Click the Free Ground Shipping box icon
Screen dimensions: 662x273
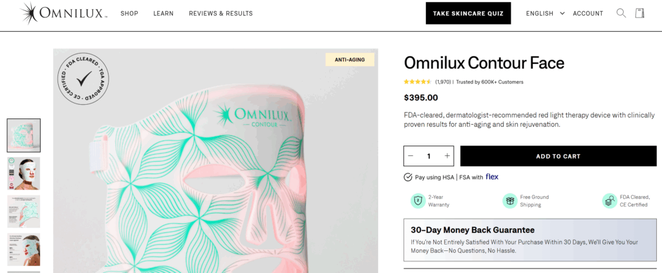click(x=510, y=201)
